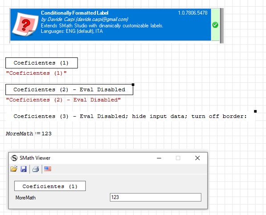
Task: Change language via the US flag icon
Action: (48, 169)
